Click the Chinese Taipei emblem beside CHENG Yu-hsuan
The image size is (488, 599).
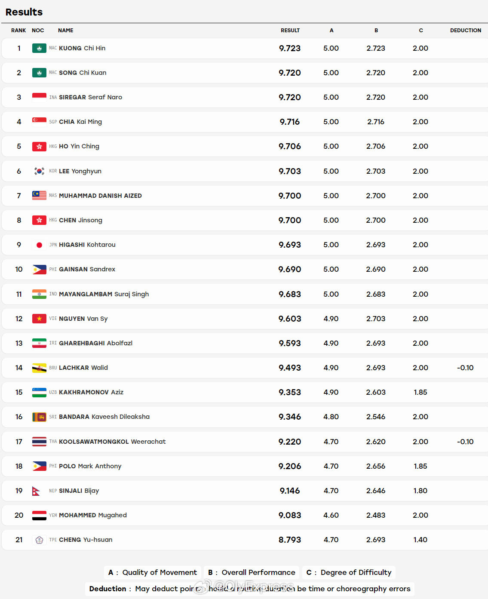[39, 540]
